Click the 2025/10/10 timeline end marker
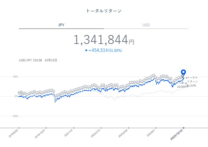This screenshot has height=147, width=208. pyautogui.click(x=183, y=128)
